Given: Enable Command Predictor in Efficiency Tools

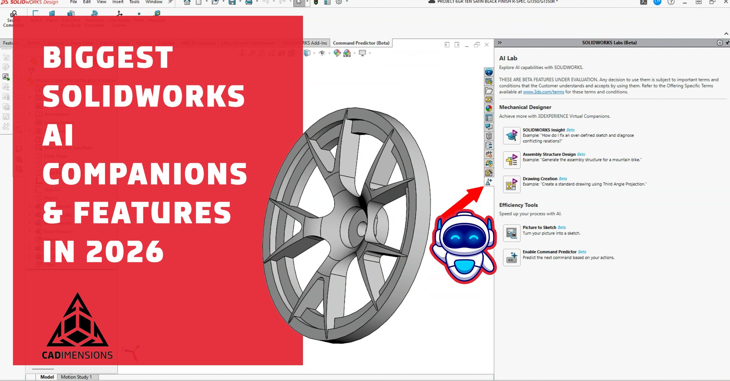Looking at the screenshot, I should pos(511,258).
